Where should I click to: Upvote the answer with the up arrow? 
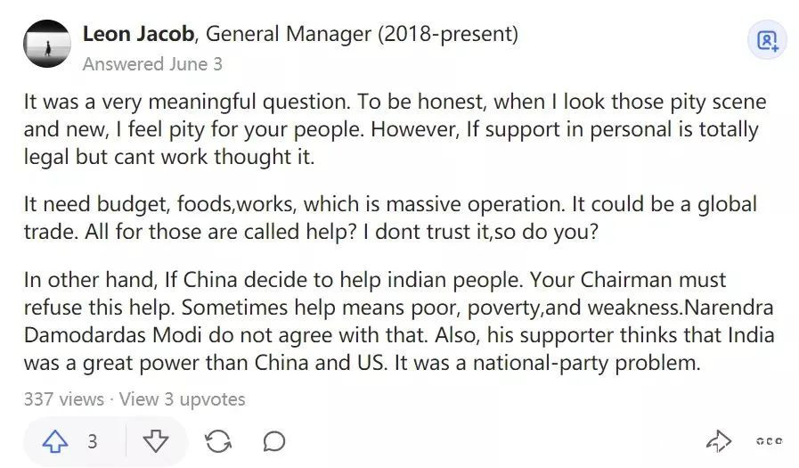tap(55, 441)
